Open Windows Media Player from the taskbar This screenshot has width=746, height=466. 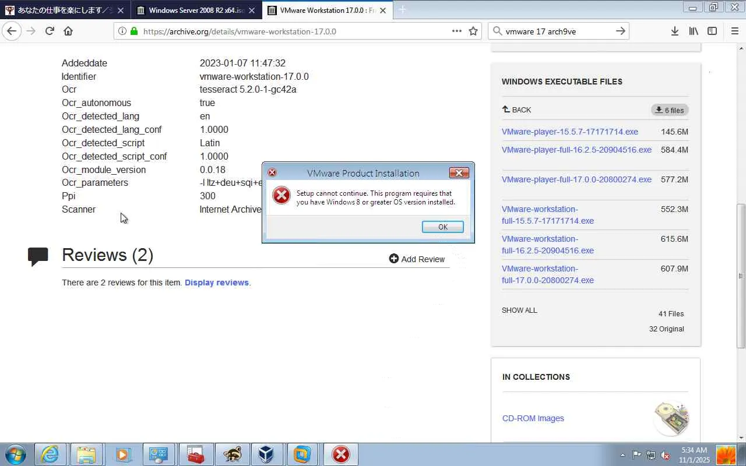[x=122, y=454]
